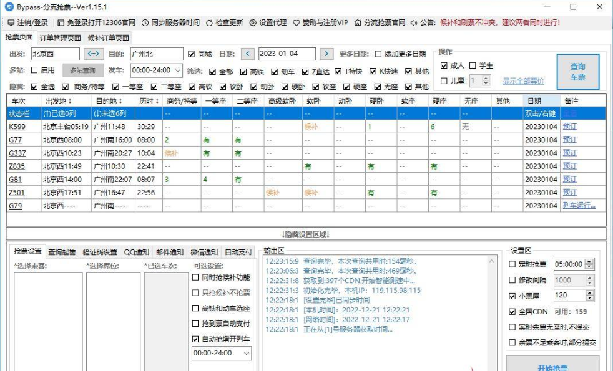This screenshot has height=371, width=613.
Task: Toggle 全国CDN checkbox
Action: [x=512, y=312]
